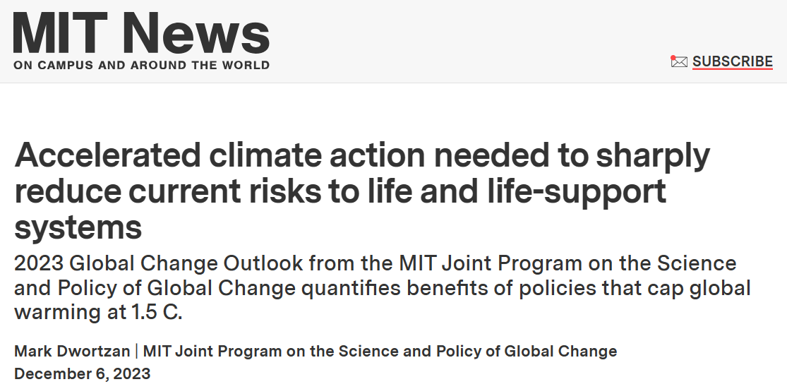Image resolution: width=787 pixels, height=389 pixels.
Task: Click the word "MIT" in the masthead logo
Action: pyautogui.click(x=56, y=34)
